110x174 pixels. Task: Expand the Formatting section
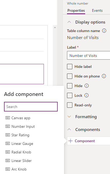[x=69, y=117]
